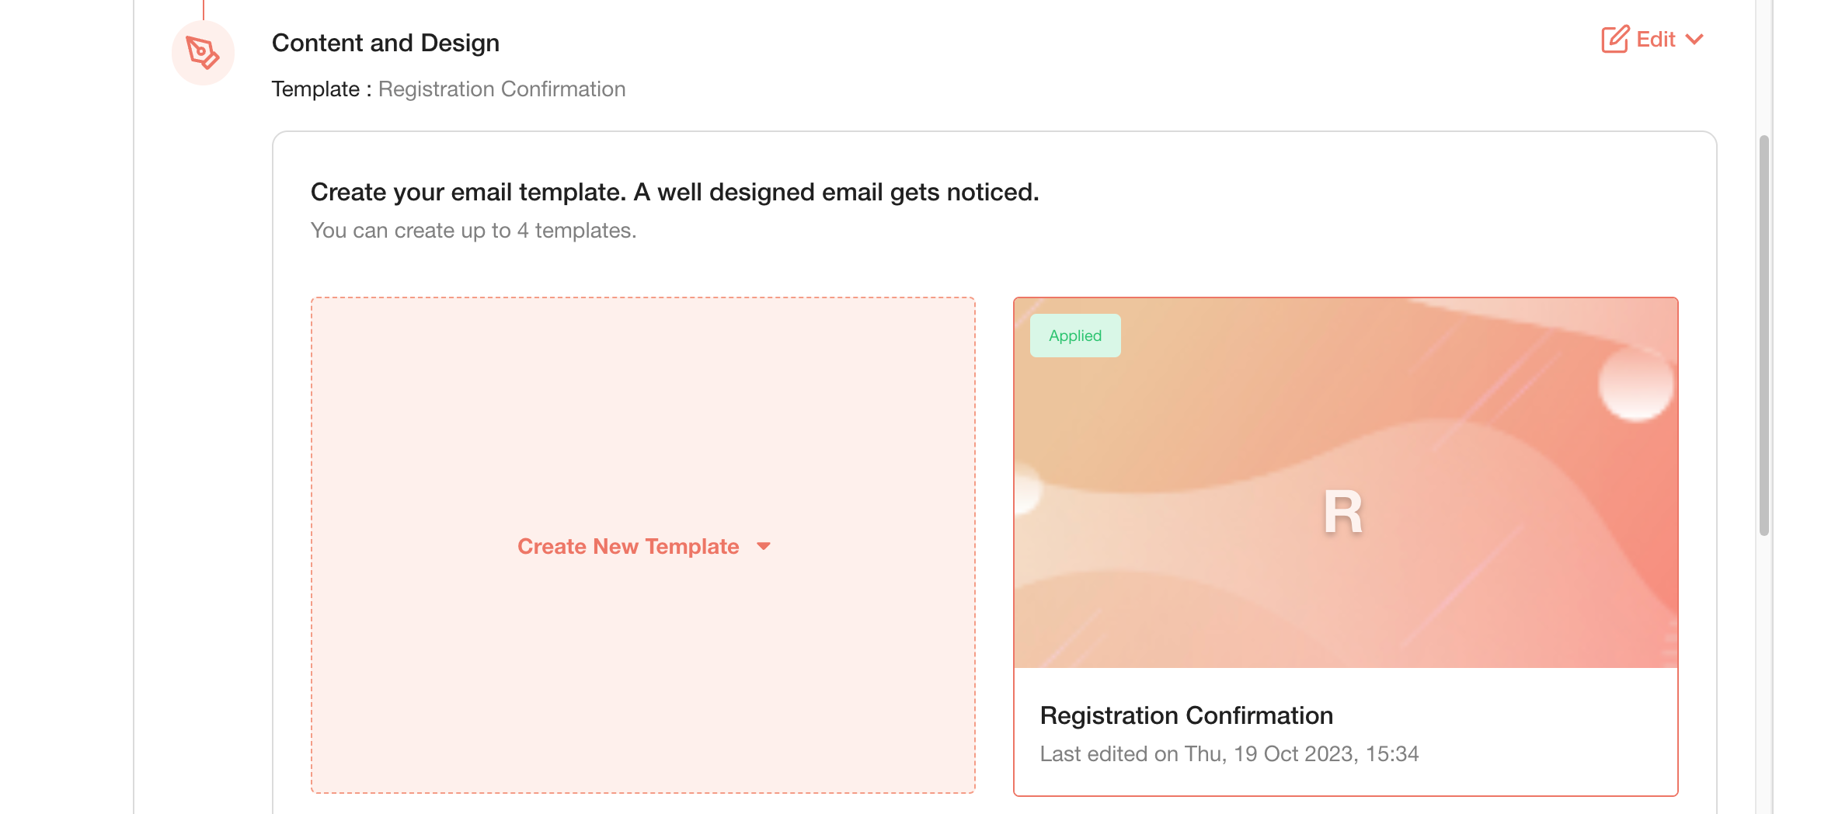Click the 'Template :' label

[x=322, y=89]
